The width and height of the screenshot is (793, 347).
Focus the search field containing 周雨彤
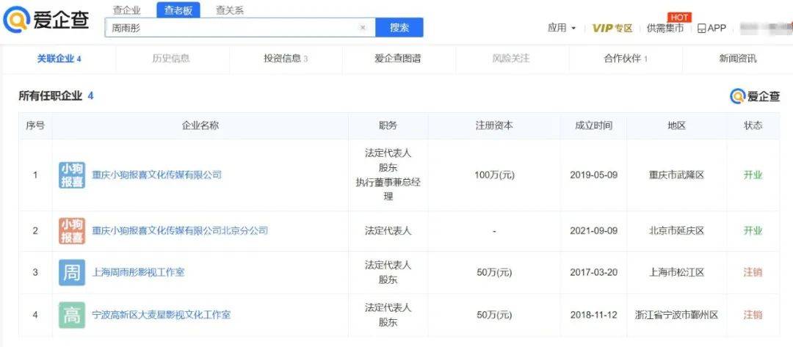pyautogui.click(x=240, y=28)
